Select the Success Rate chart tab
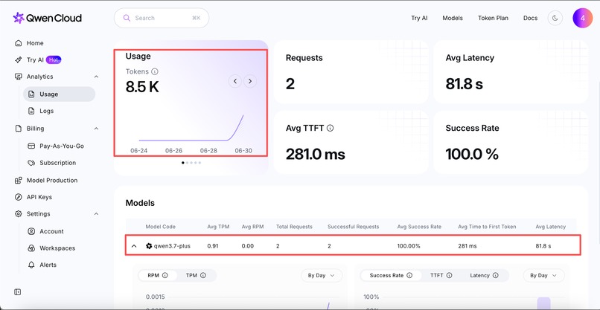Viewport: 600px width, 310px height. [x=391, y=275]
